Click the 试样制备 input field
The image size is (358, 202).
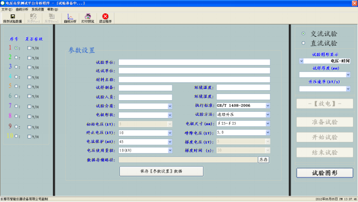(x=146, y=88)
